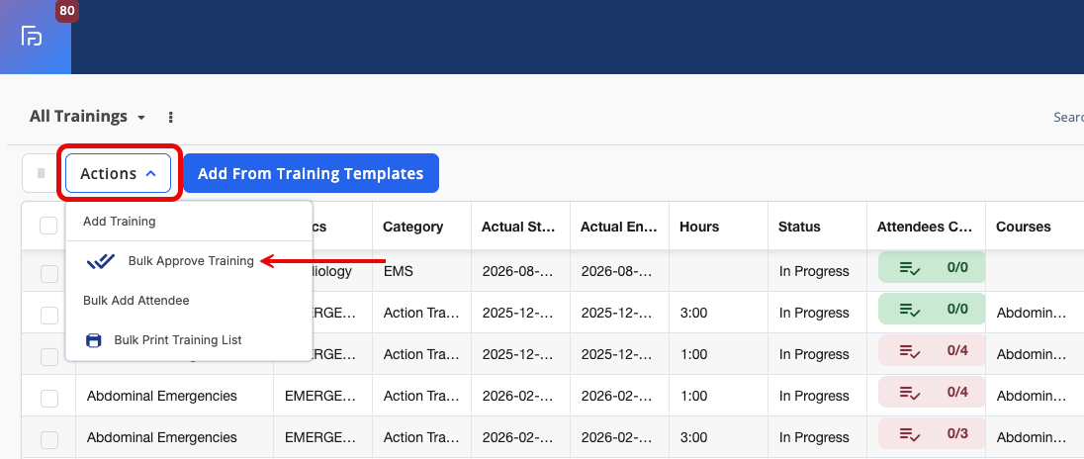Sort by the Hours column header
This screenshot has height=459, width=1084.
(699, 227)
